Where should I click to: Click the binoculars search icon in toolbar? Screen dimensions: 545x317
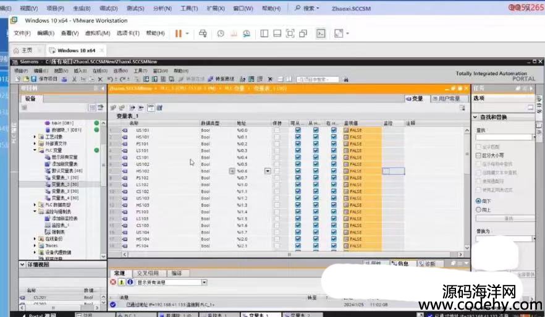pyautogui.click(x=346, y=79)
